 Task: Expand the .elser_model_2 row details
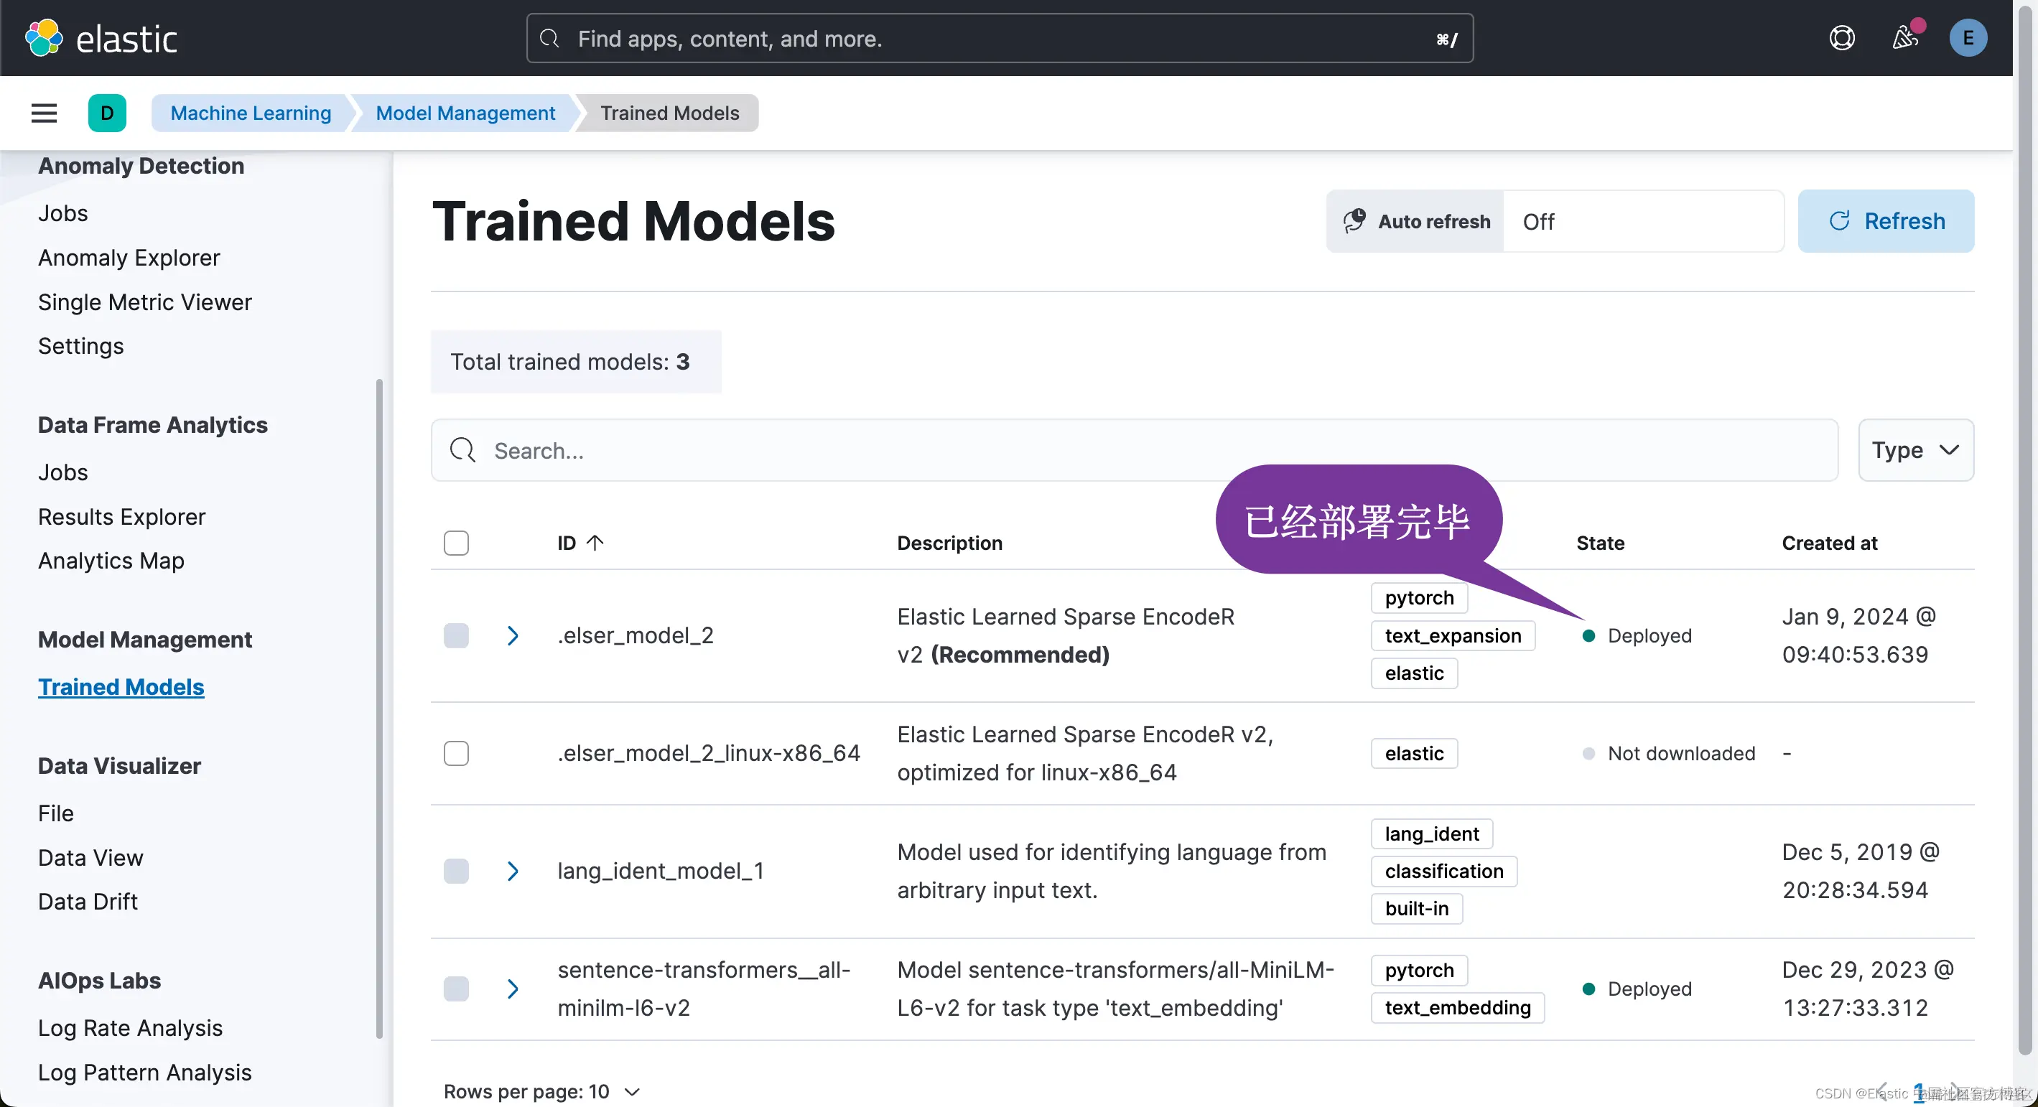tap(513, 636)
